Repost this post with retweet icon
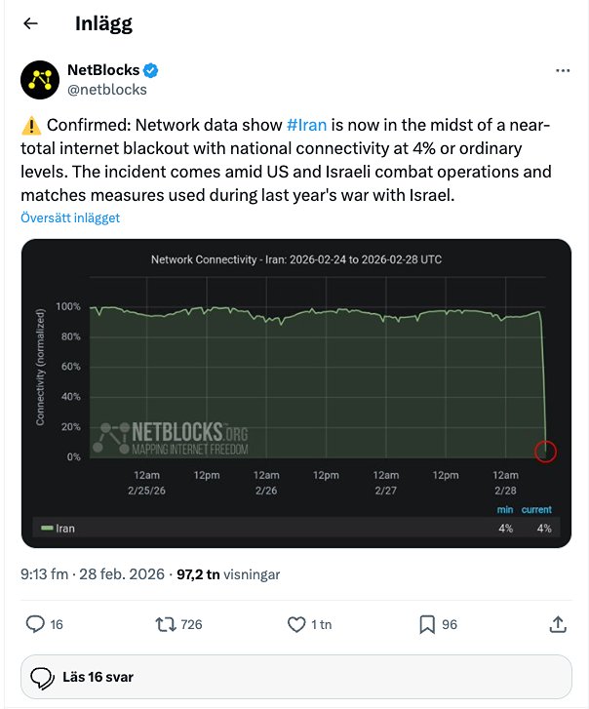This screenshot has height=709, width=589. pyautogui.click(x=167, y=624)
